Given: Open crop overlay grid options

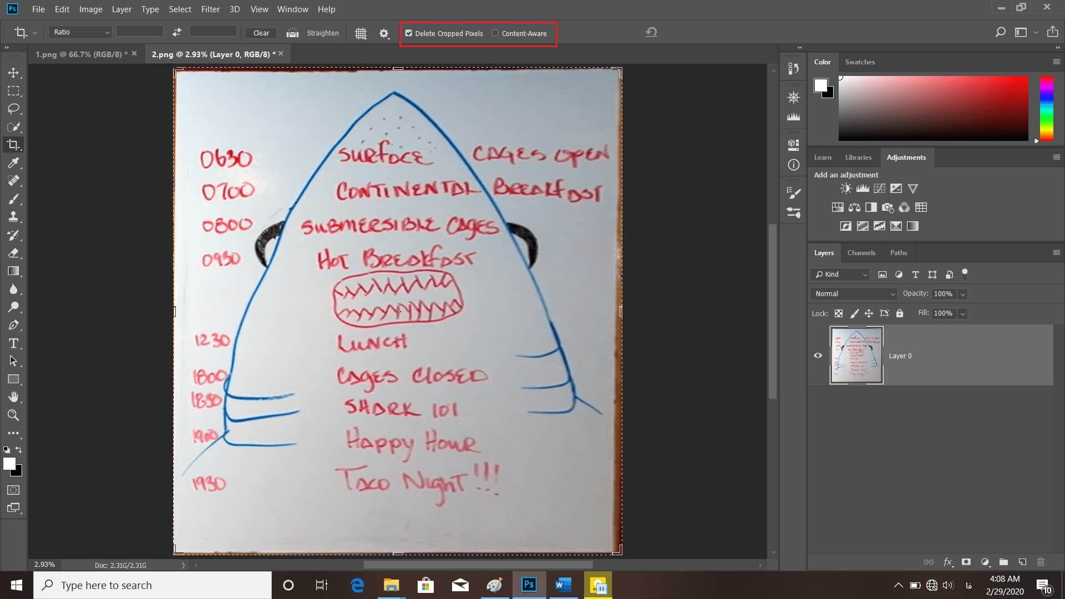Looking at the screenshot, I should click(x=361, y=33).
